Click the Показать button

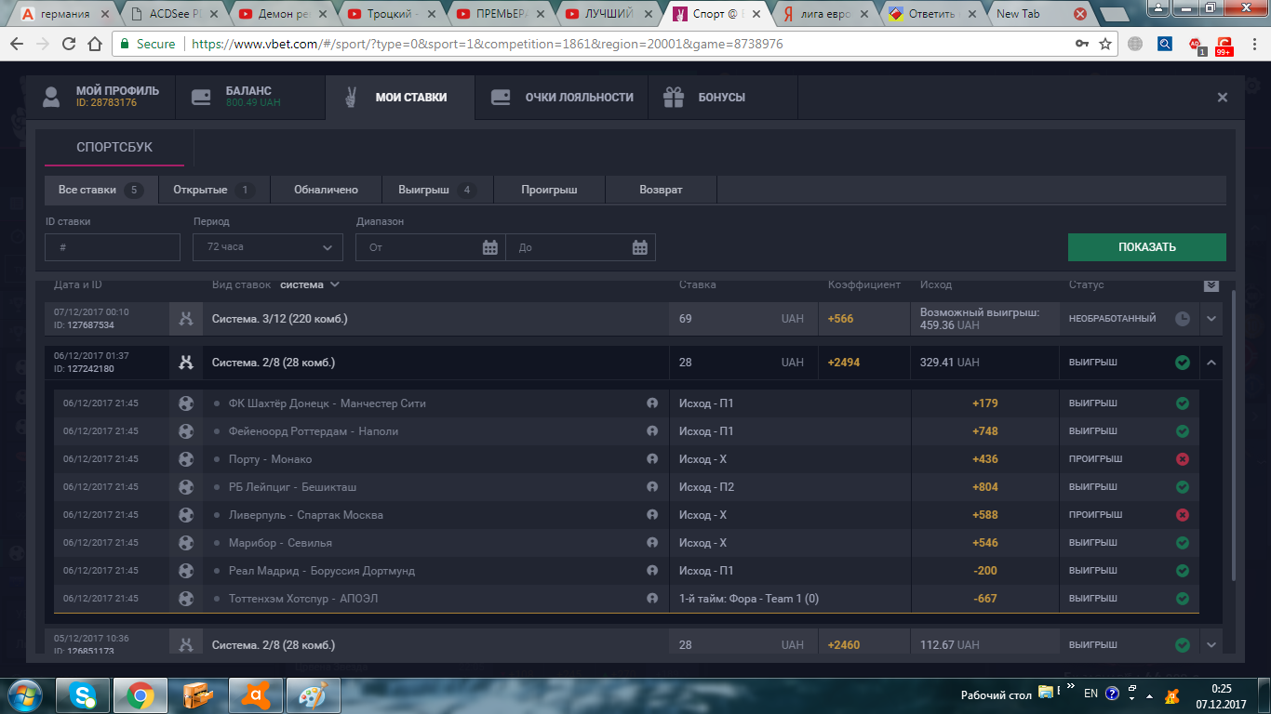click(1146, 247)
